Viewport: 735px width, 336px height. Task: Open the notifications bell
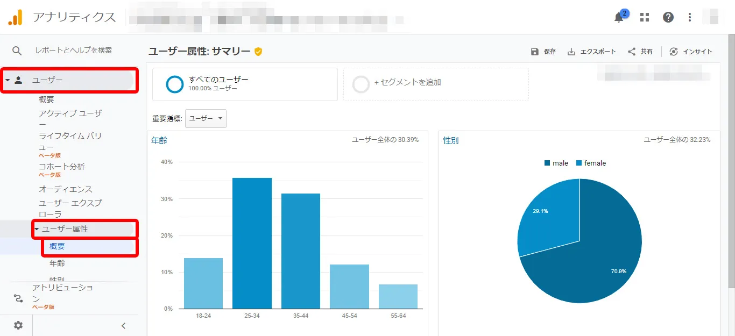618,17
